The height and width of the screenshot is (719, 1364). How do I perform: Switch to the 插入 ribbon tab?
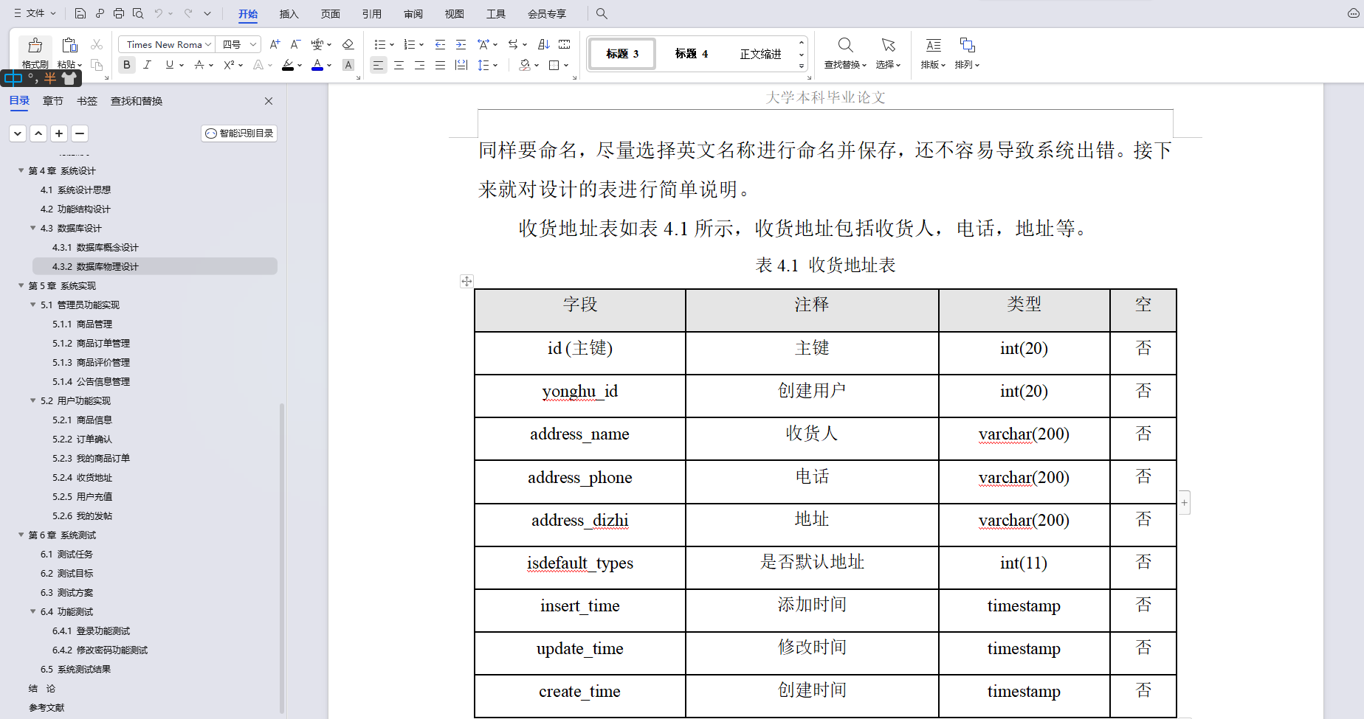[288, 13]
